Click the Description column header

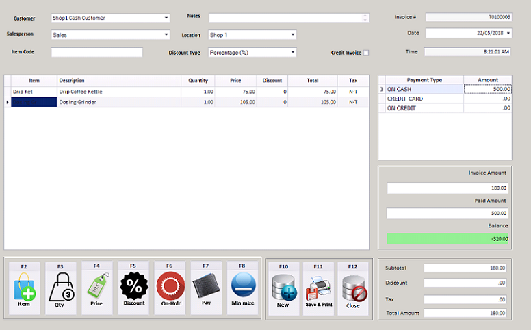click(119, 81)
